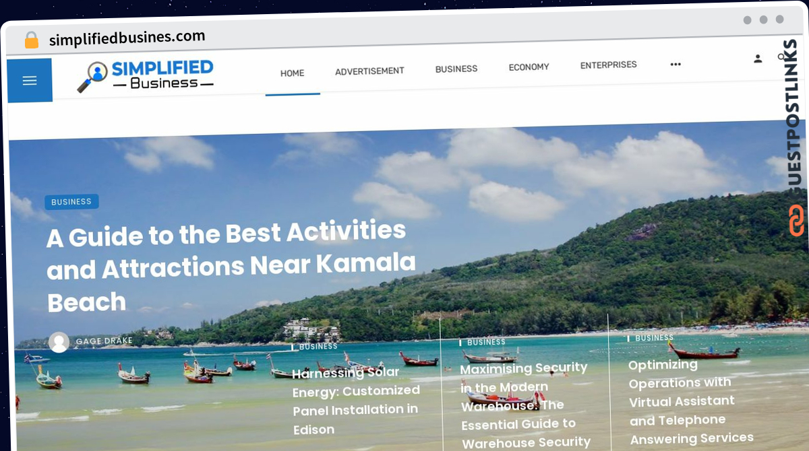Open Maximising Security in Modern Warehouse article
The image size is (809, 451).
click(525, 405)
